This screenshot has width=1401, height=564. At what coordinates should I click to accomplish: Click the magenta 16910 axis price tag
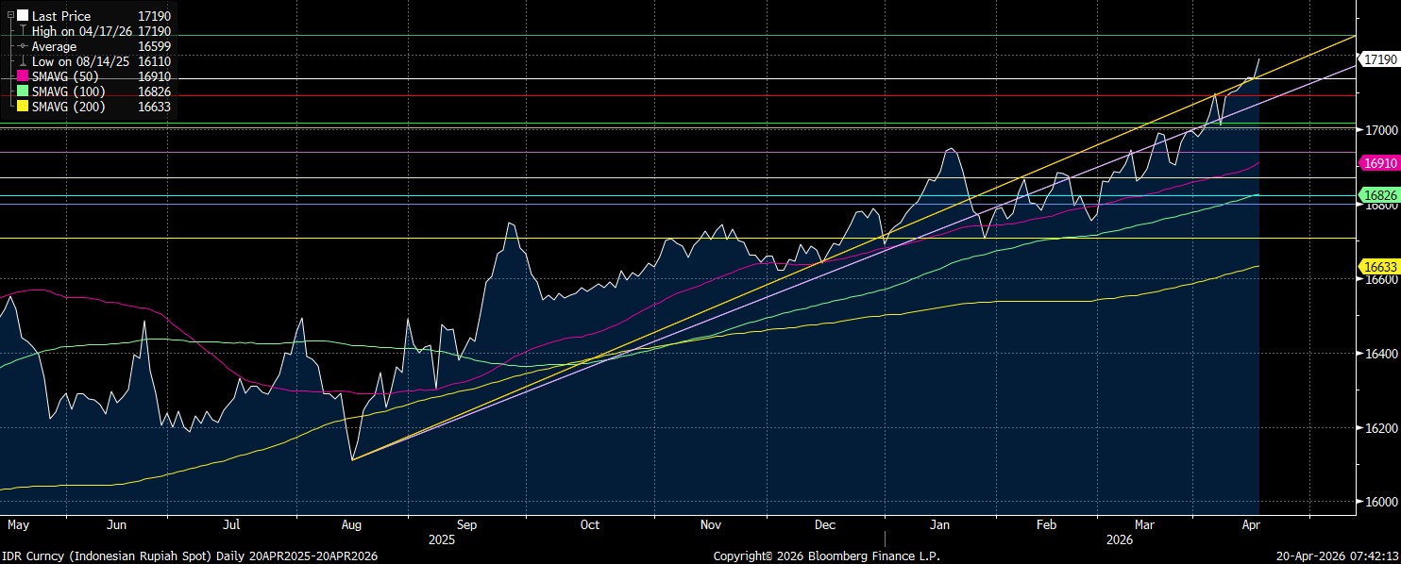coord(1379,163)
